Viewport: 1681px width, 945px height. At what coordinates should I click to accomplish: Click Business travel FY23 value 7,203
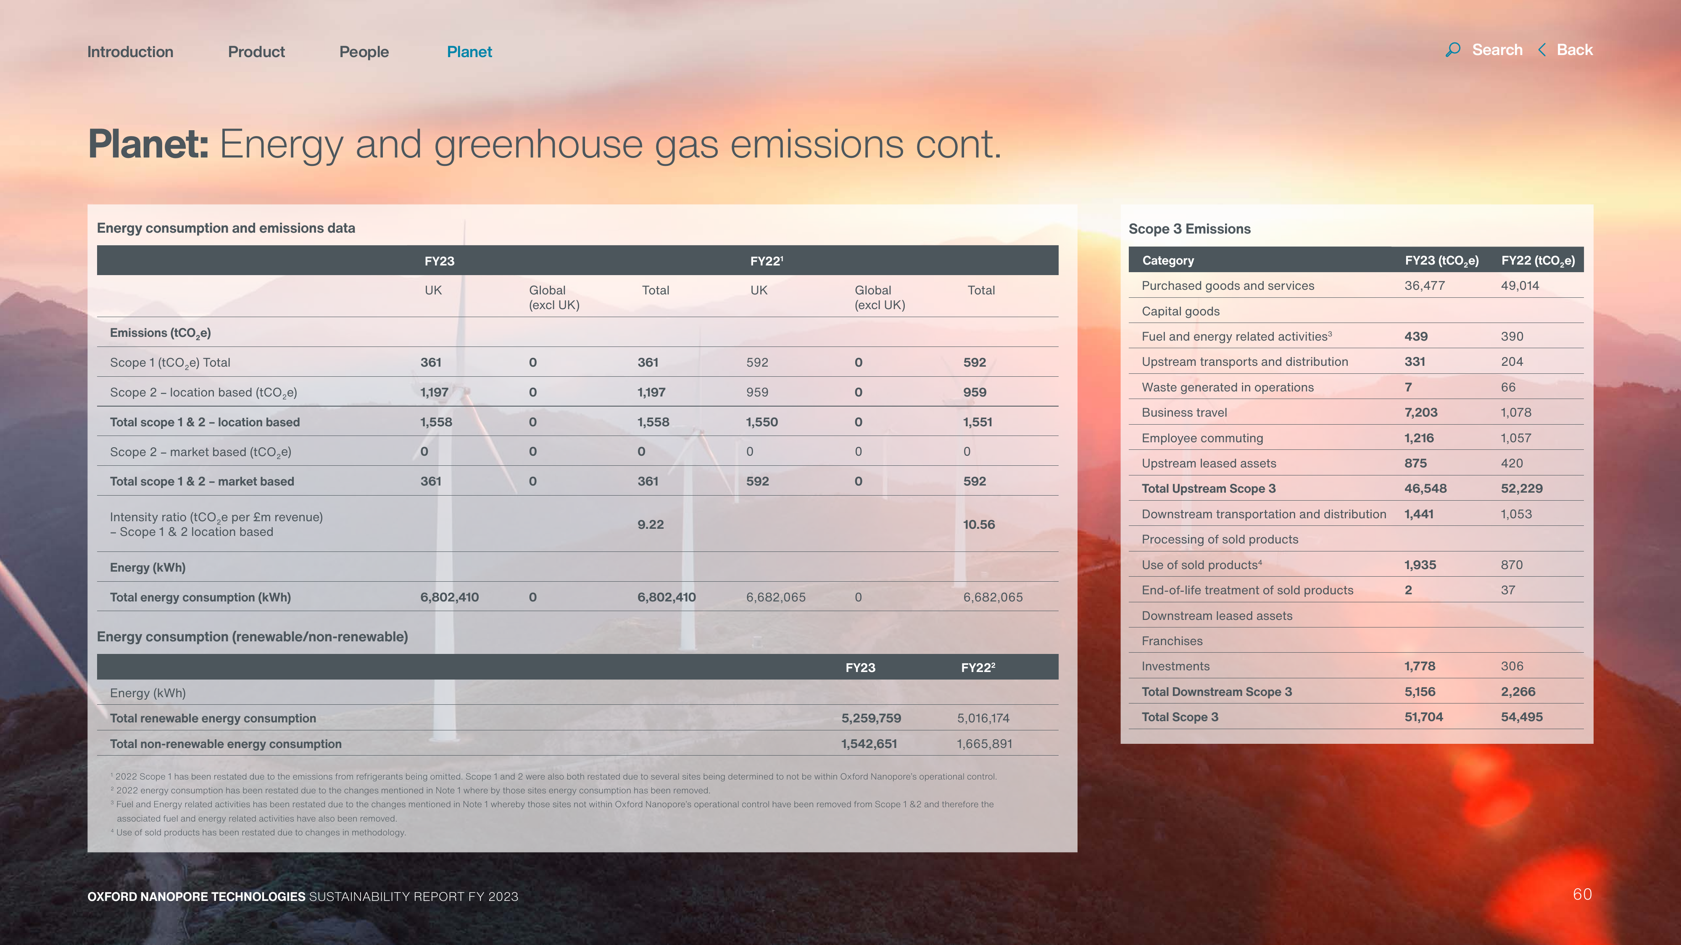click(1420, 413)
